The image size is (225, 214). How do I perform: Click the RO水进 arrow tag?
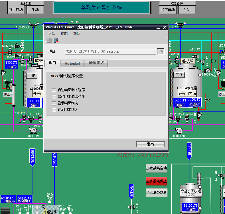(x=131, y=191)
